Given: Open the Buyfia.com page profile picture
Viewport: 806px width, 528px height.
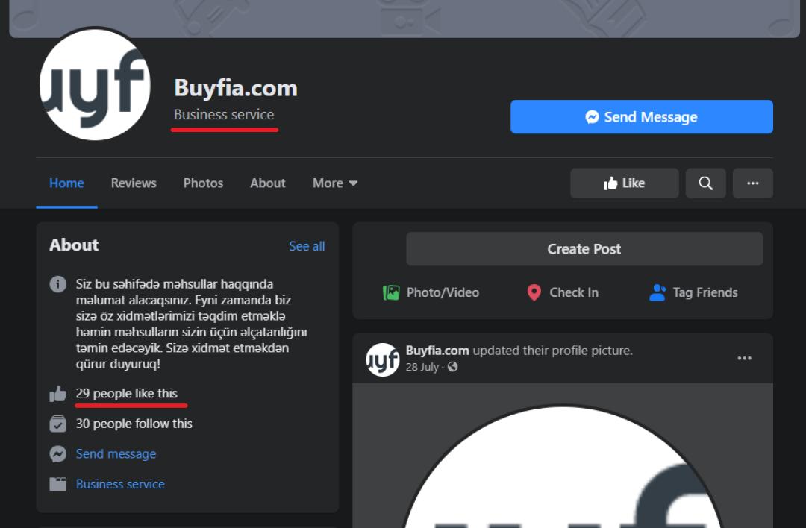Looking at the screenshot, I should [95, 84].
